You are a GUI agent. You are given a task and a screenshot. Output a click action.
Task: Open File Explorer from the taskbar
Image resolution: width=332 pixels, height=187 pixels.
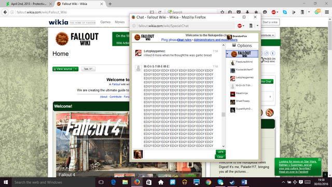(x=125, y=182)
